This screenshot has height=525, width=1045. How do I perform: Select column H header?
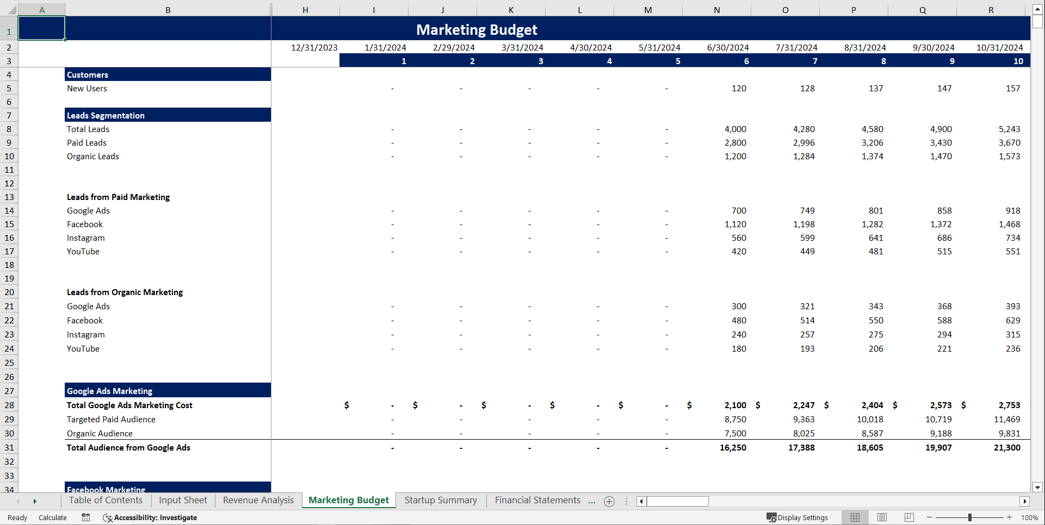click(306, 10)
